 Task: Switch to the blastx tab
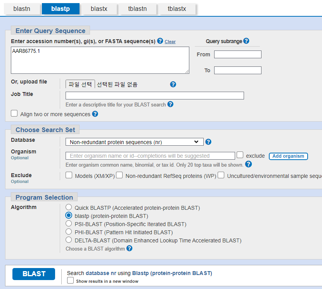99,9
